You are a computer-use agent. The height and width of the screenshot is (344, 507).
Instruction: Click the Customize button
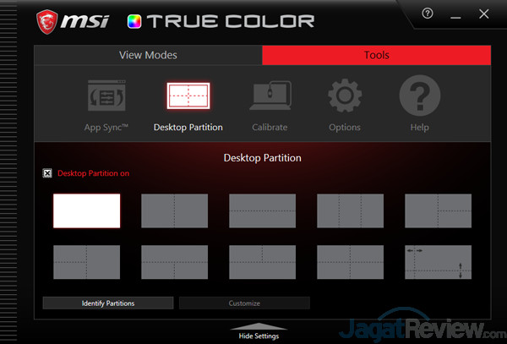(244, 303)
